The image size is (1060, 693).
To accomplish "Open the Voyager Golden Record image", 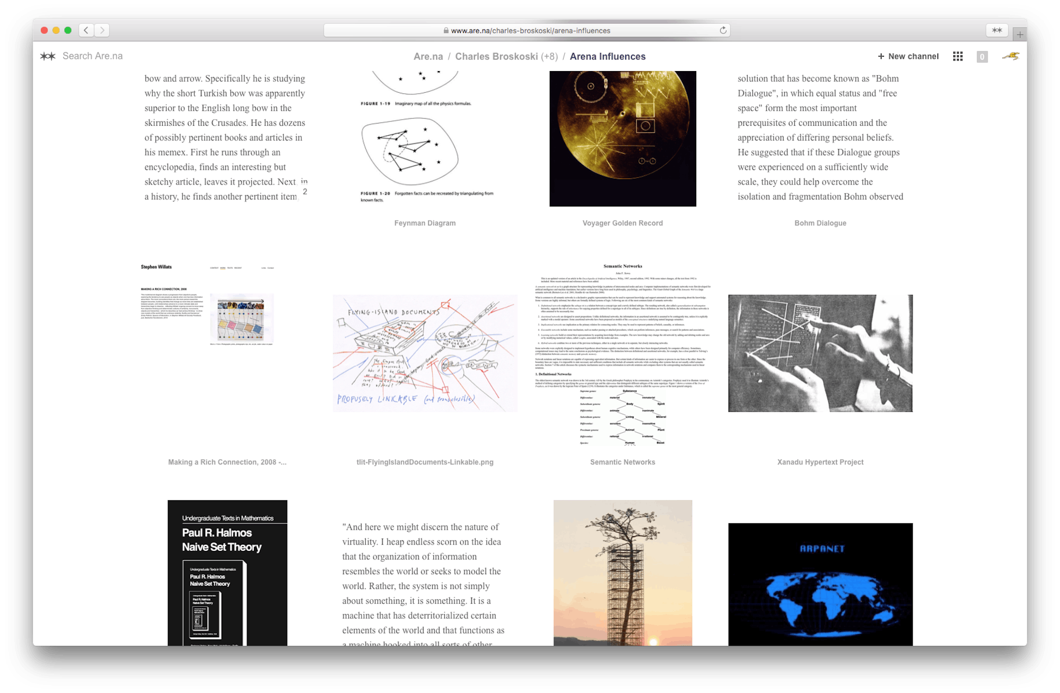I will 623,138.
